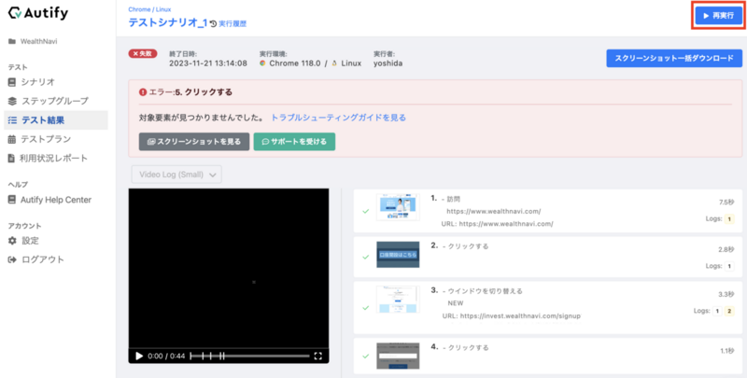Click the https://www.wealthnavi.com/ step text
747x378 pixels.
click(494, 211)
